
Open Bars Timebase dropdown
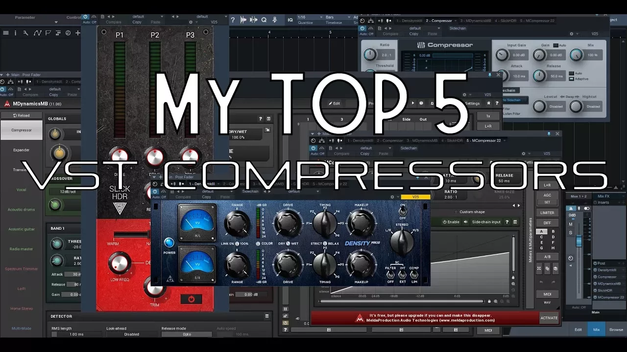(x=338, y=17)
